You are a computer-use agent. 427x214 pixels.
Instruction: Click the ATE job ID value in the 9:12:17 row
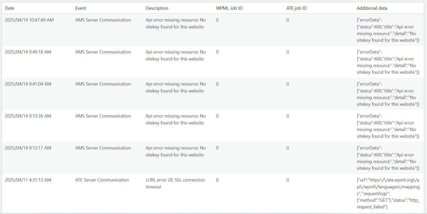tap(287, 148)
